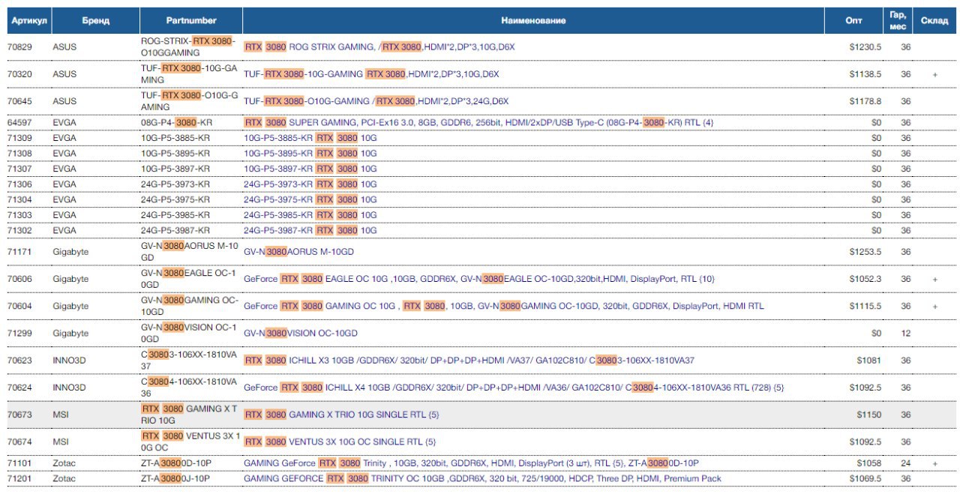Open the TUF-RTX3080-O10G-GAMING product link
The image size is (960, 494).
pos(376,101)
